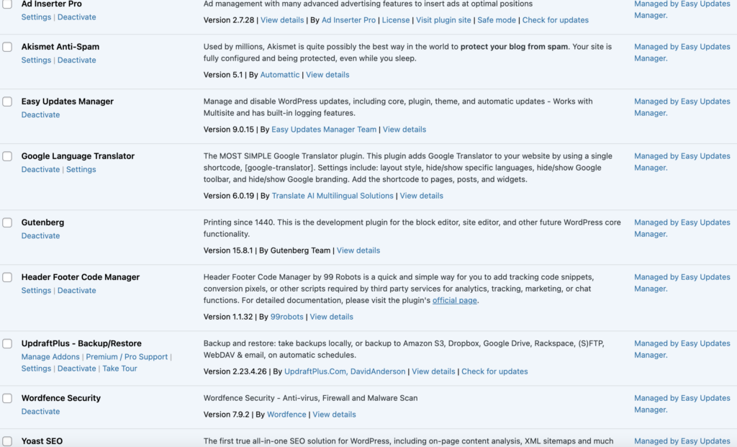
Task: Deactivate the Ad Inserter Pro plugin
Action: [x=76, y=17]
